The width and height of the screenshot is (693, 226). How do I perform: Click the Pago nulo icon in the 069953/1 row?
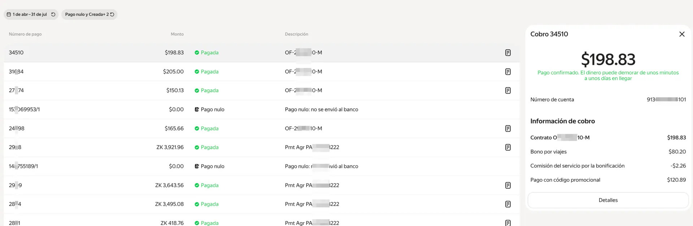(197, 110)
